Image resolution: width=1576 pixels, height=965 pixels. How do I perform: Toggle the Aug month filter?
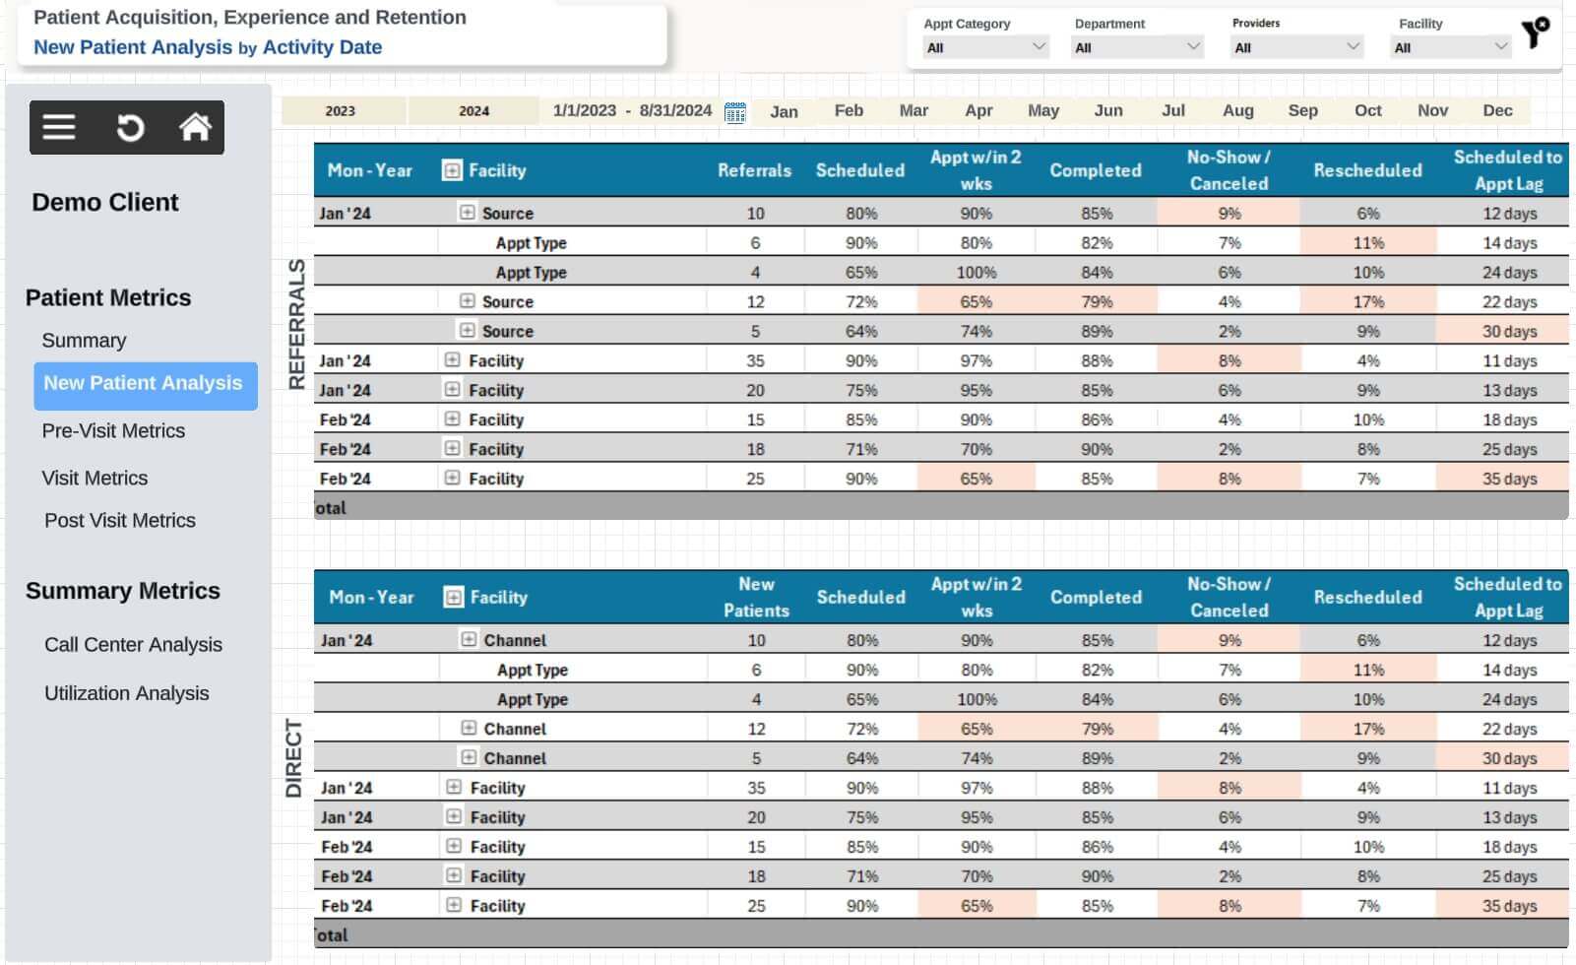tap(1237, 111)
